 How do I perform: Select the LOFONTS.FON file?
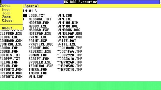pos(11,77)
